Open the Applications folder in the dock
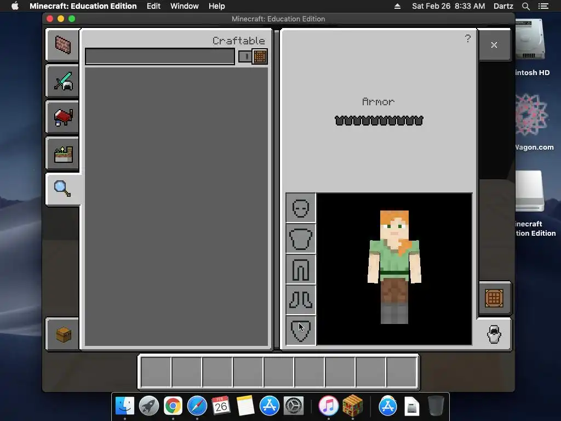Viewport: 561px width, 421px height. [x=388, y=406]
